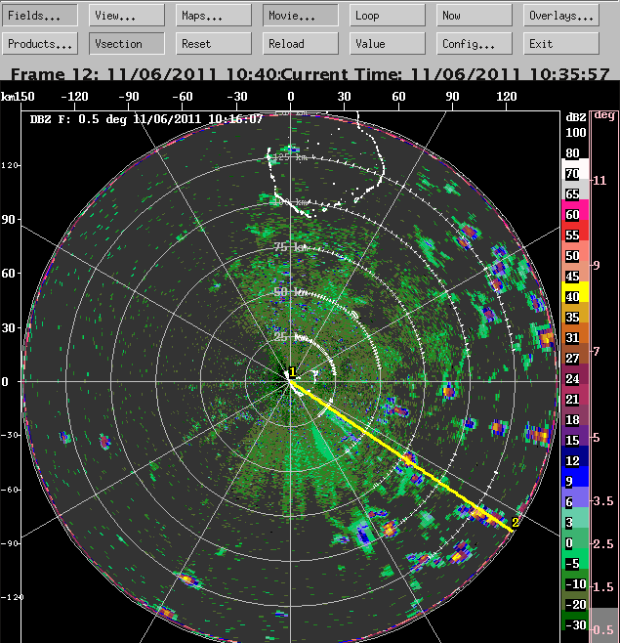The image size is (620, 643).
Task: Click the 9 dBZ blue color swatch
Action: (x=575, y=477)
